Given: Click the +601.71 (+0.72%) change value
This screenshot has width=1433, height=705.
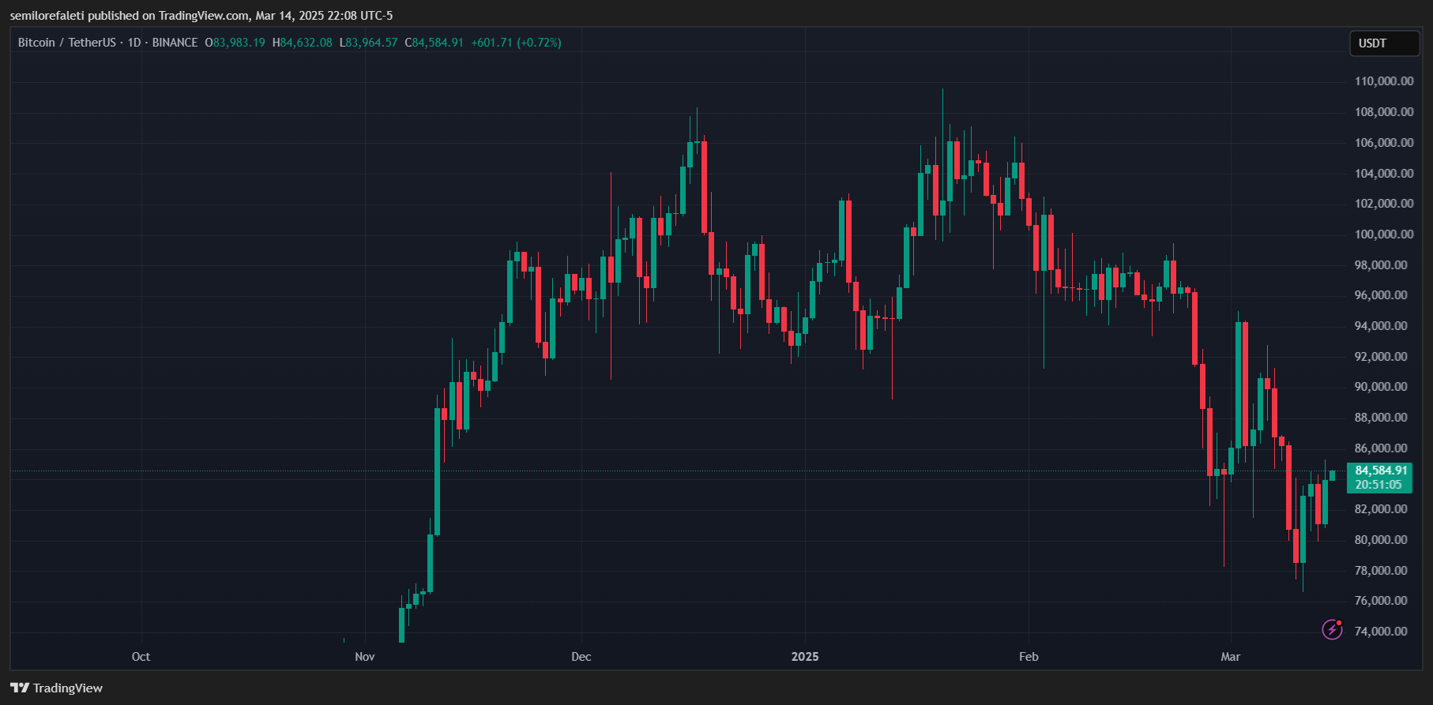Looking at the screenshot, I should tap(517, 43).
